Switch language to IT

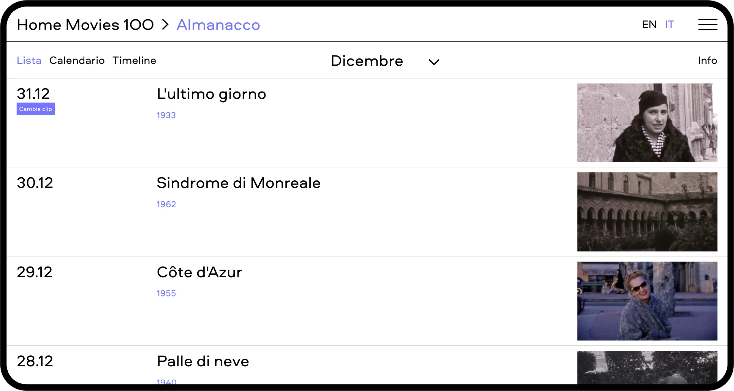coord(669,25)
